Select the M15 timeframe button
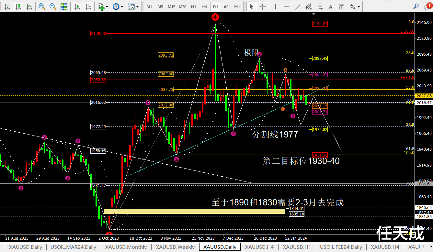Image resolution: width=433 pixels, height=252 pixels. coord(171,6)
